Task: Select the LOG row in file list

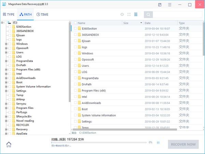Action: 137,72
